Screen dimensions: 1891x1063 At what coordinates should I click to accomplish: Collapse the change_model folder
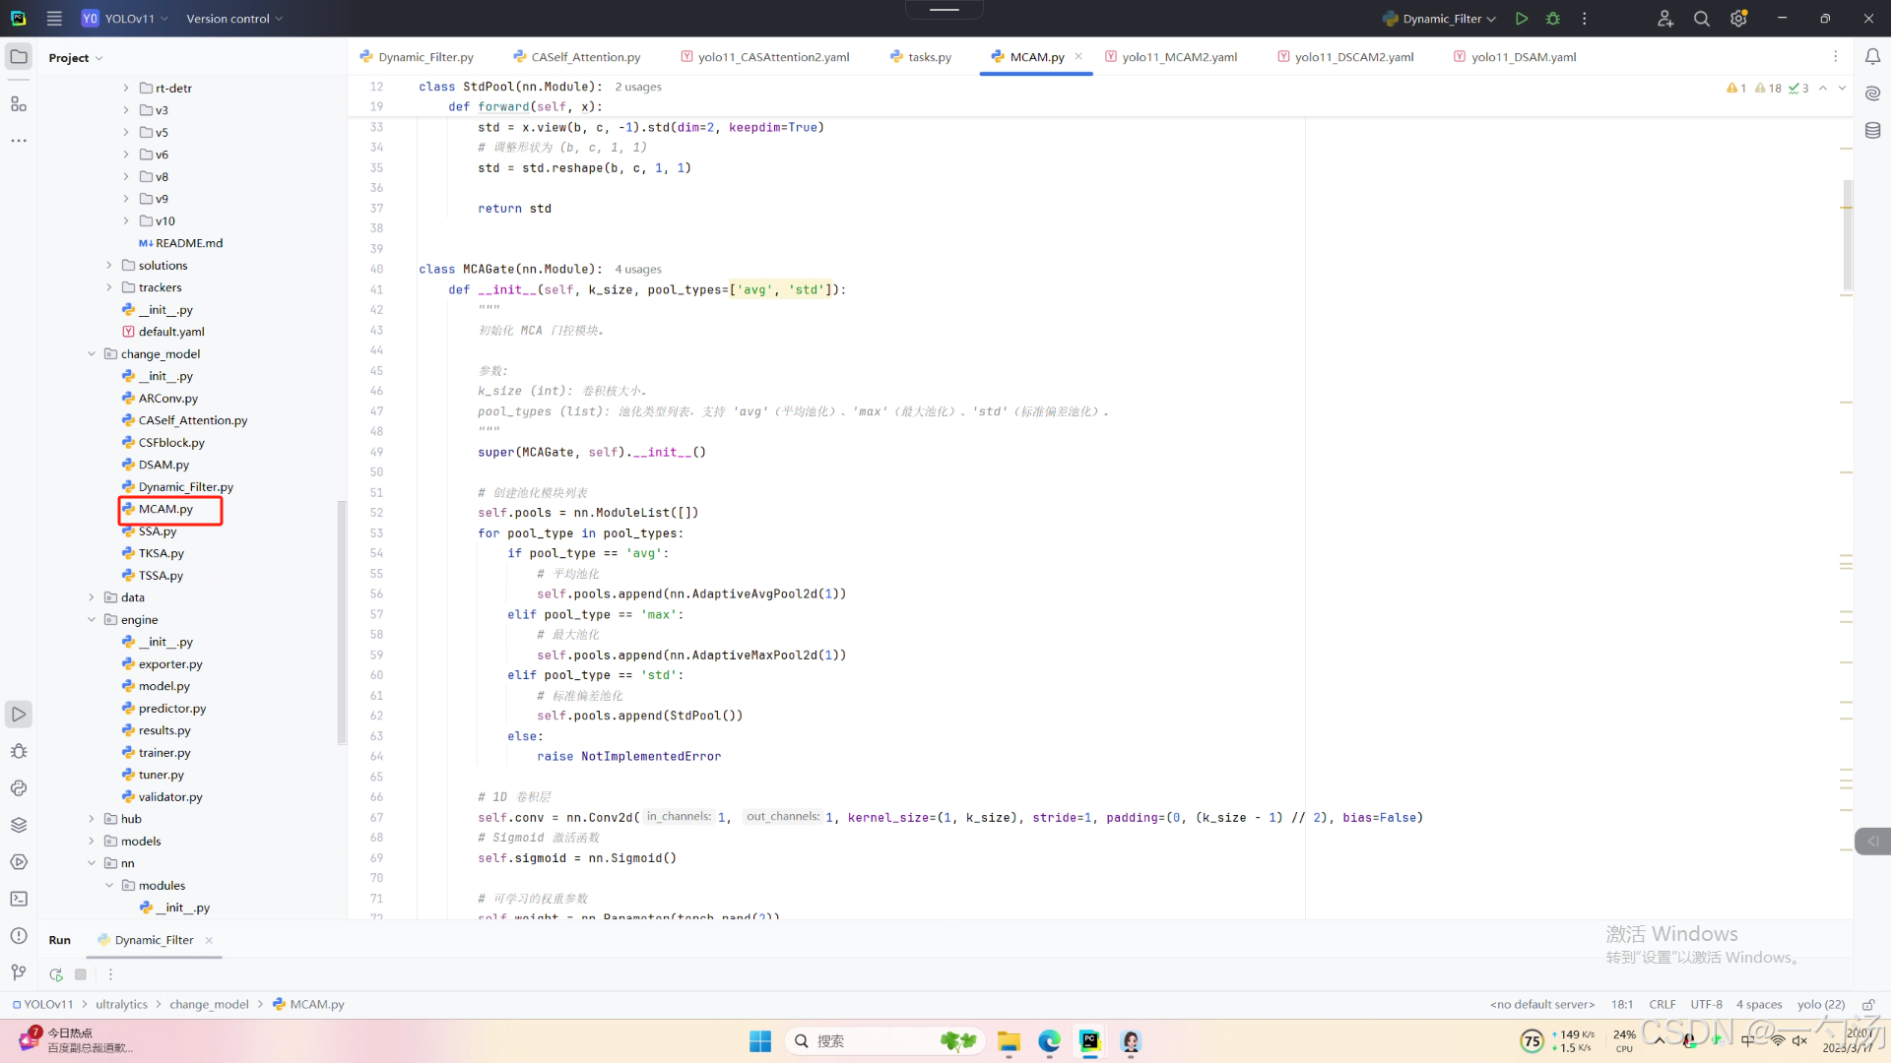[92, 354]
